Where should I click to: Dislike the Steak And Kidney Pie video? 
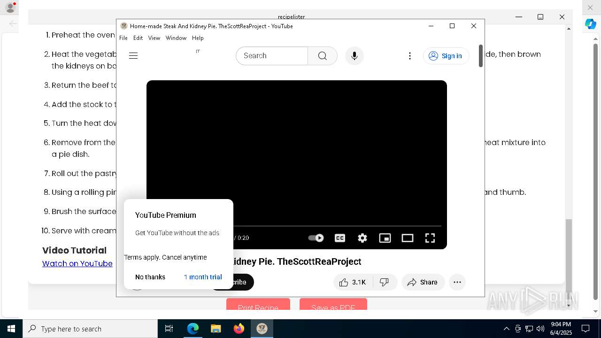point(385,282)
